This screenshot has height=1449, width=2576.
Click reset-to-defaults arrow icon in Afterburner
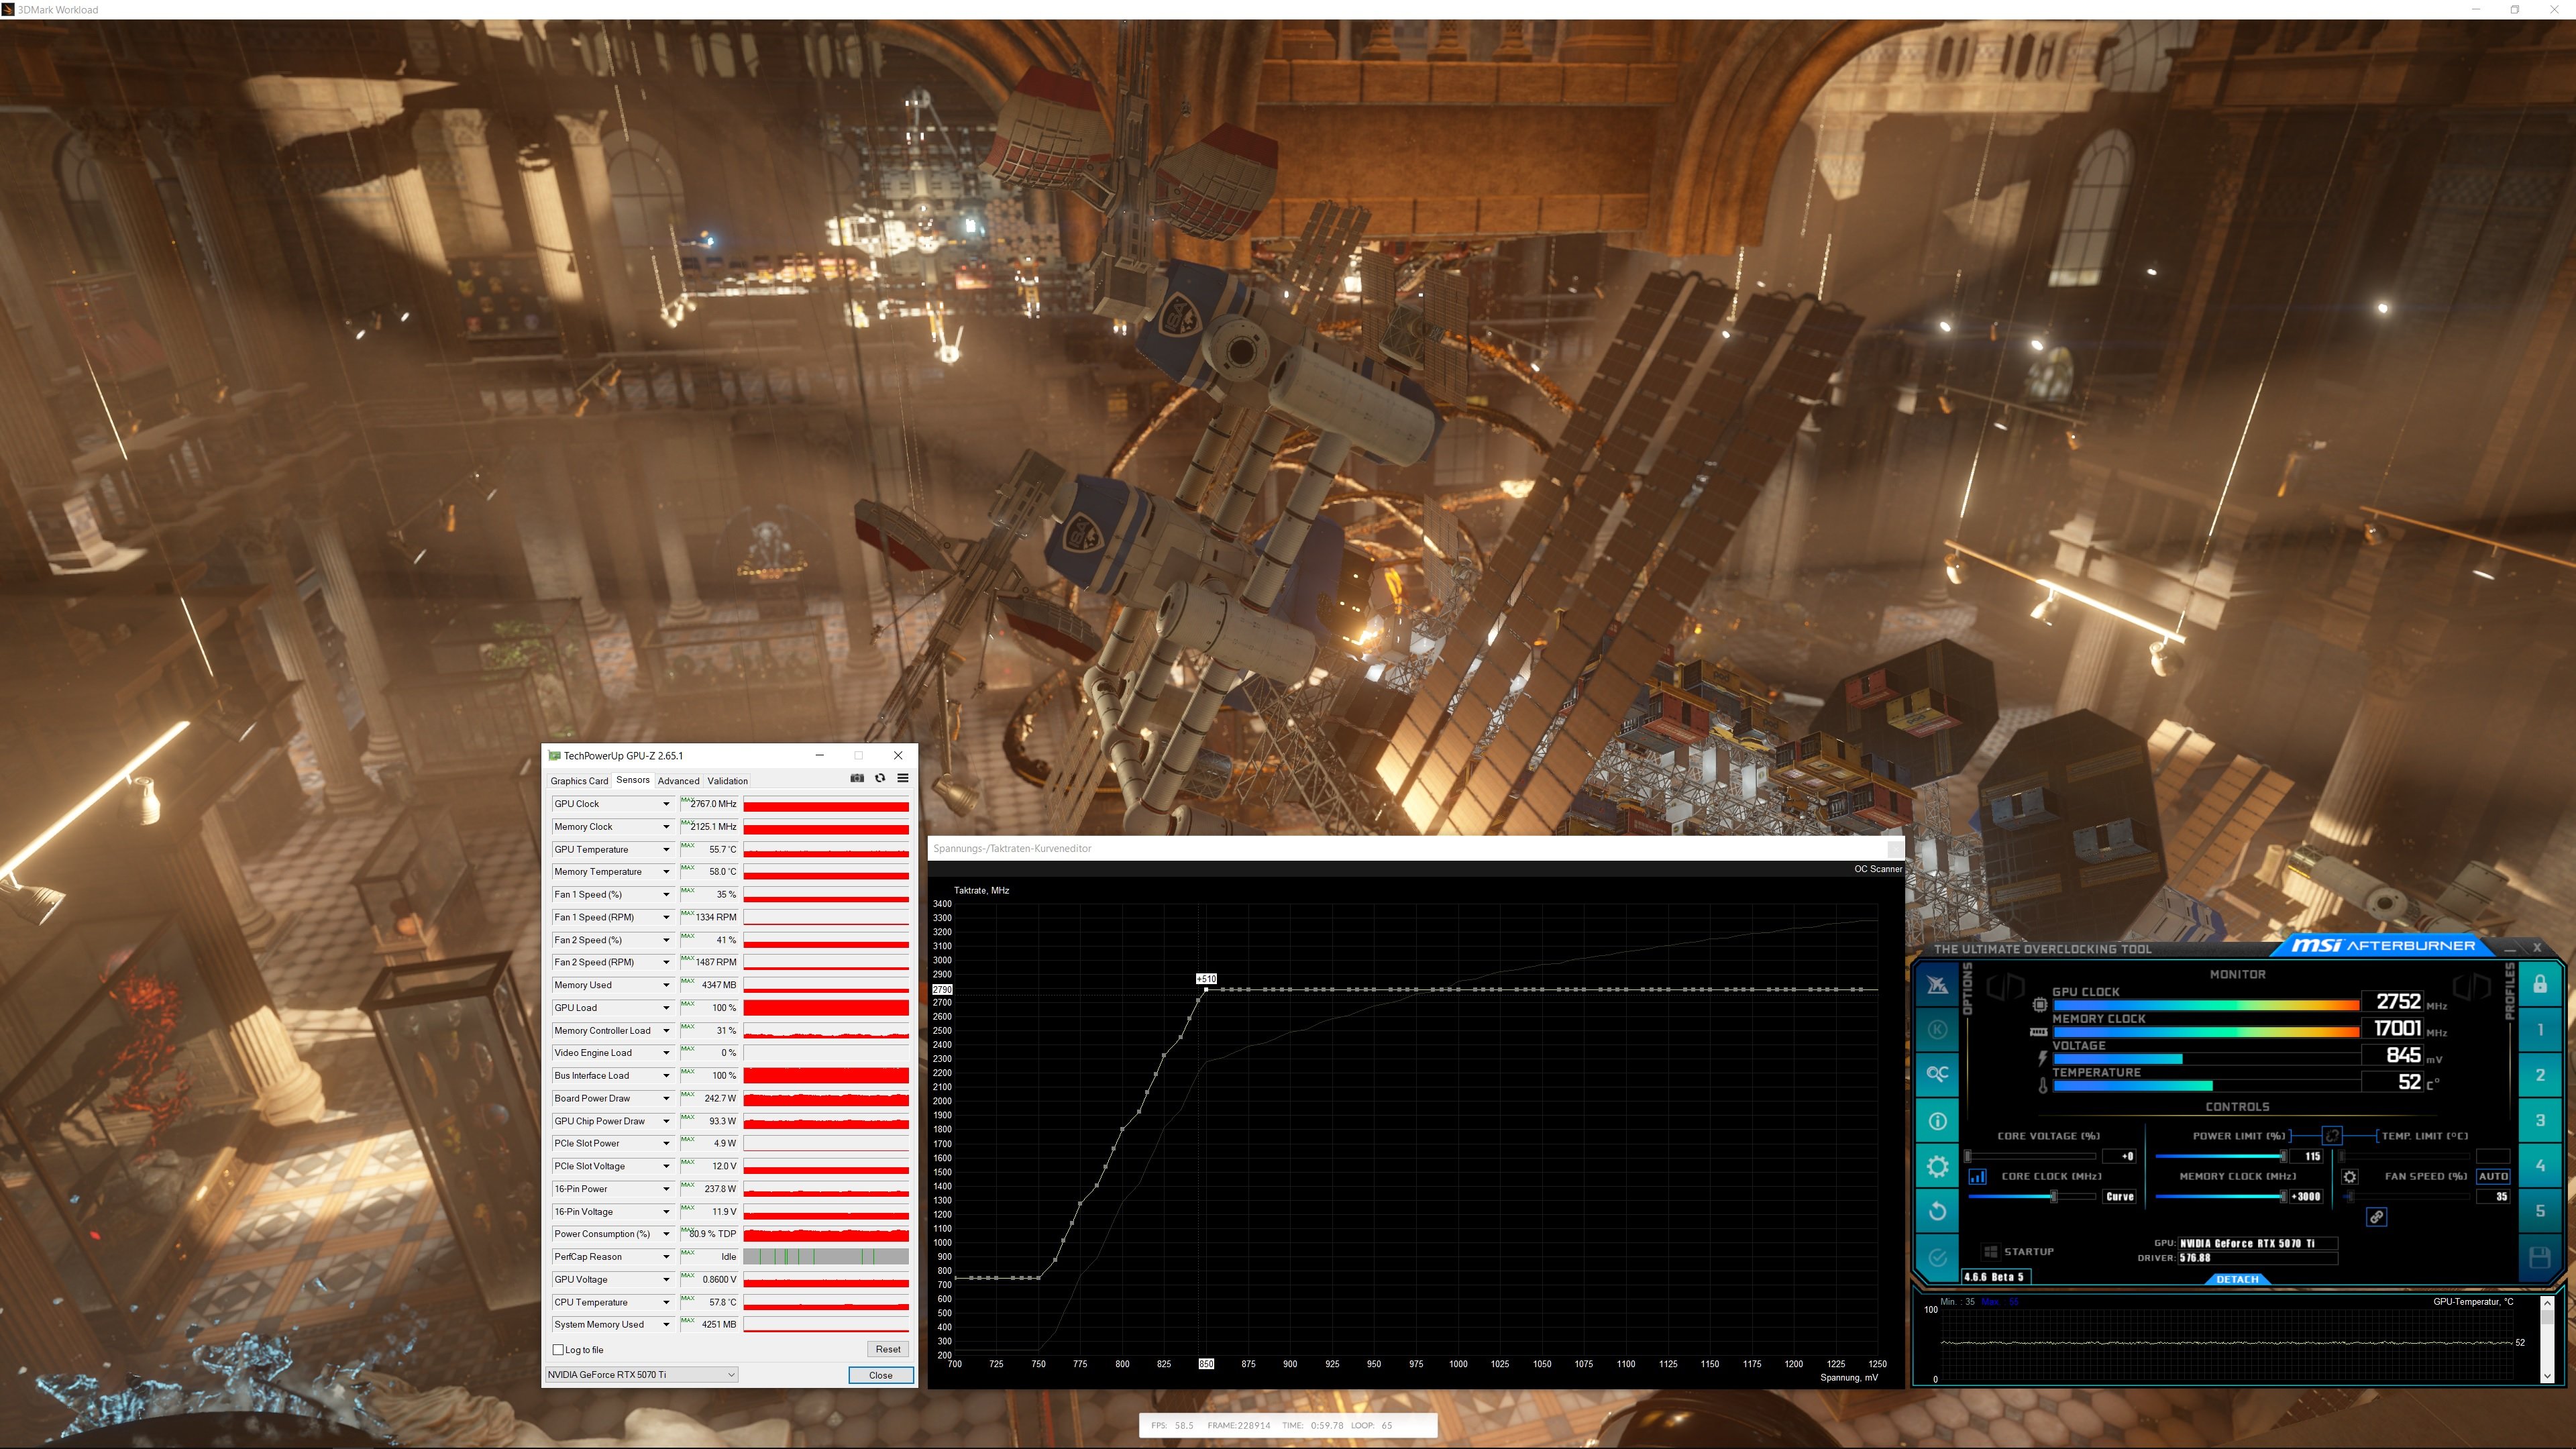[x=1937, y=1211]
